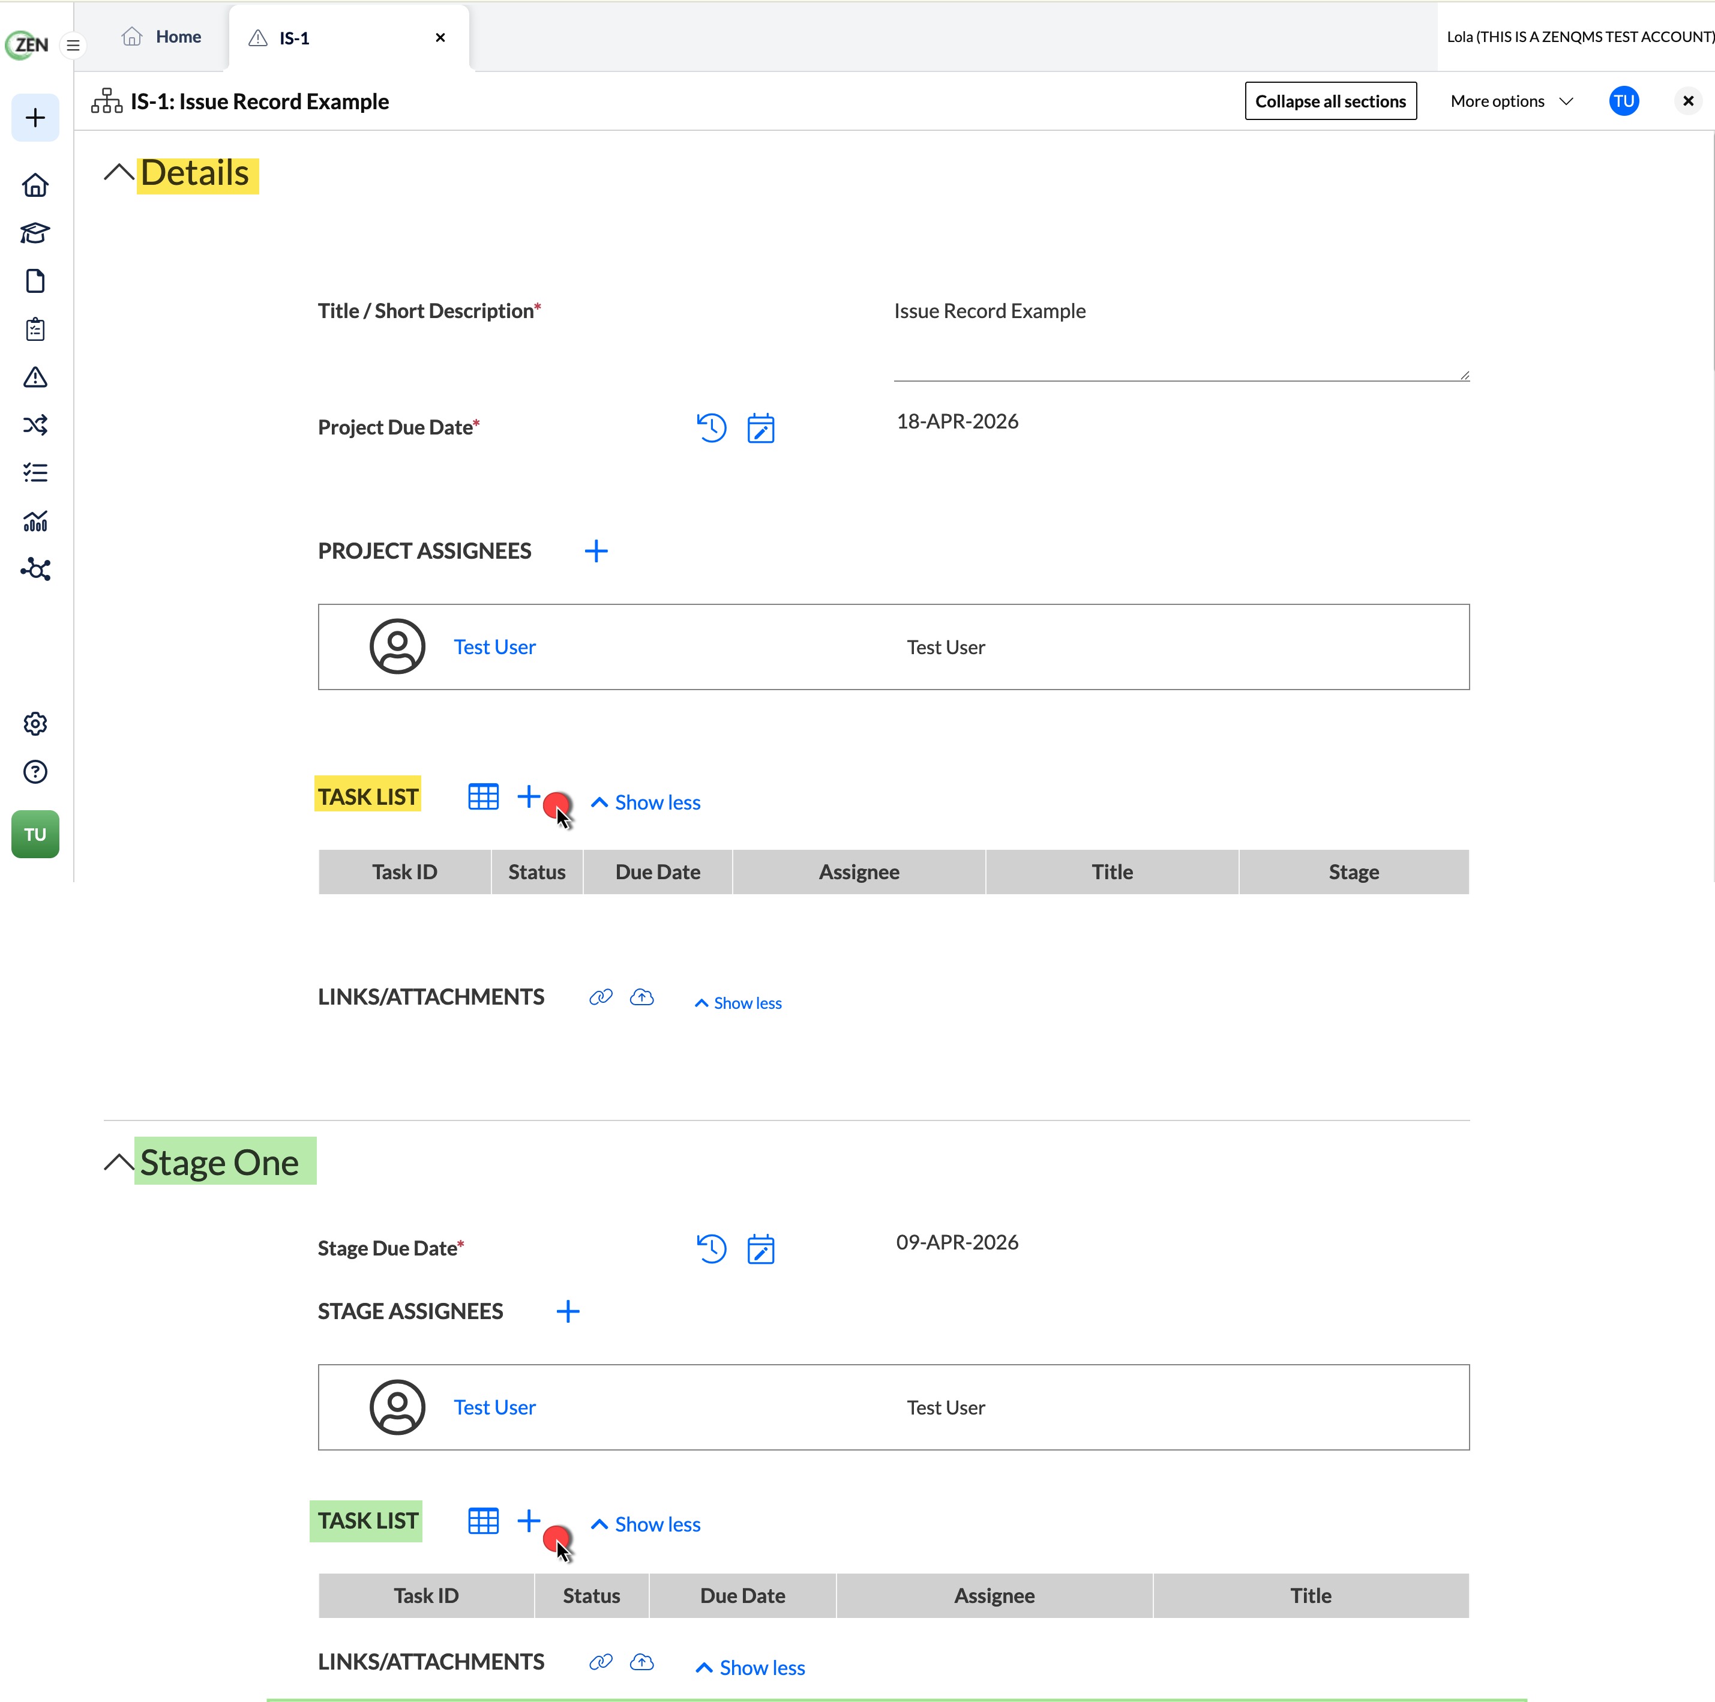Close the issue record with header X
Screen dimensions: 1715x1702
click(1687, 101)
